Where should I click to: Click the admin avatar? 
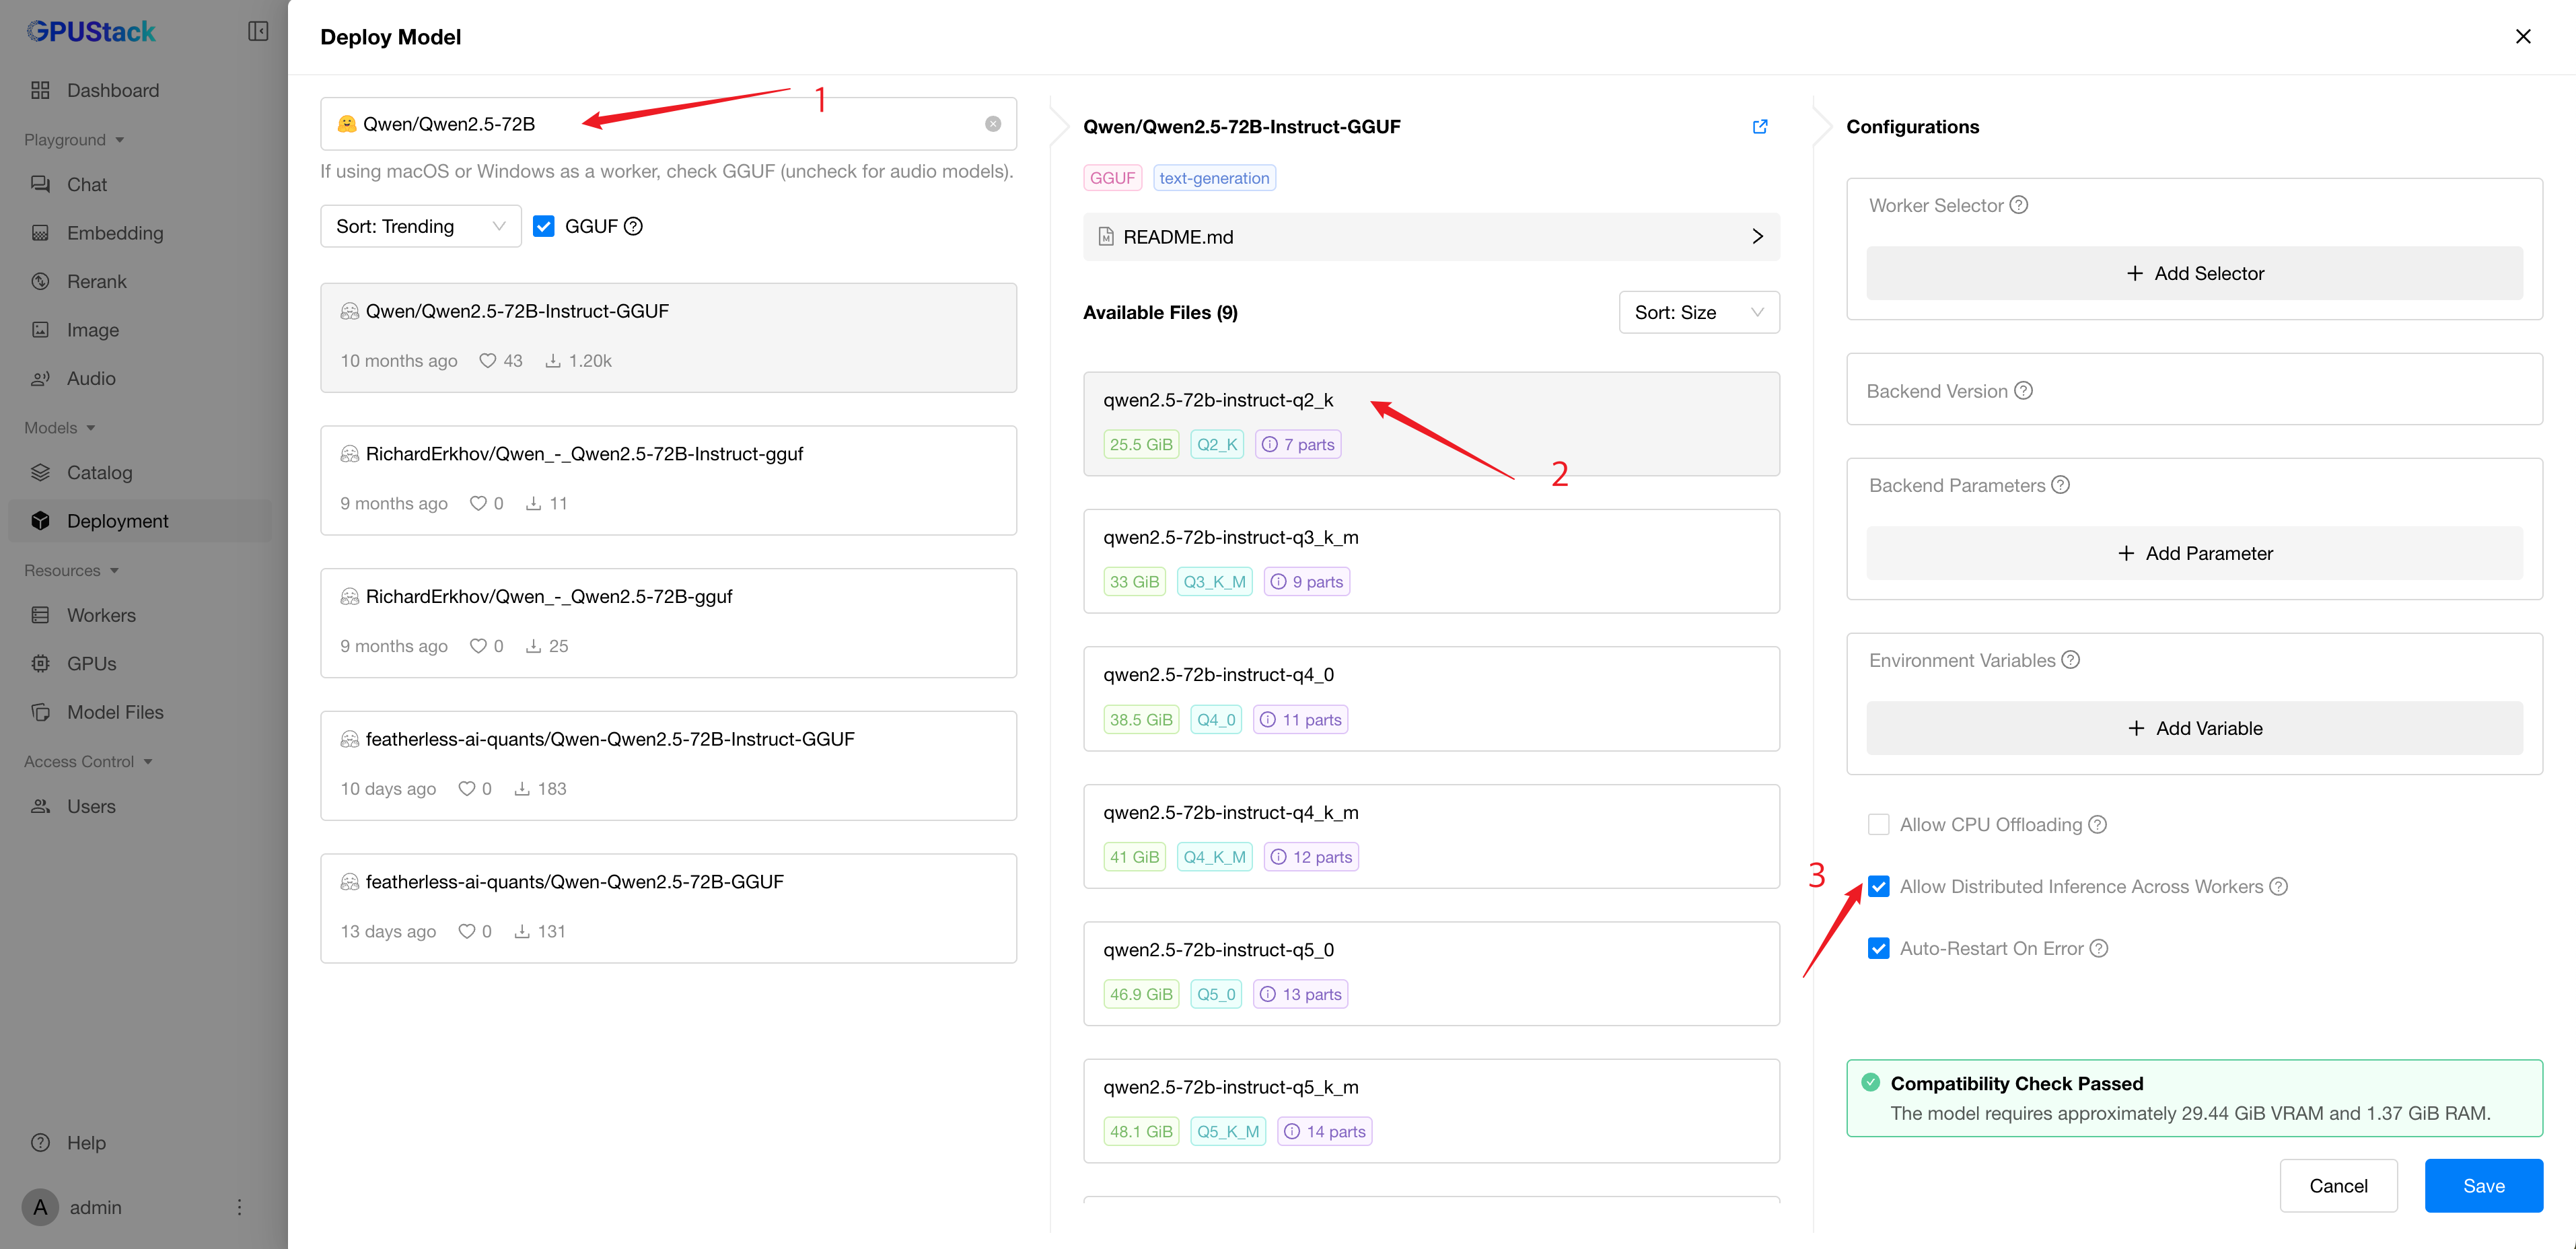[x=40, y=1207]
